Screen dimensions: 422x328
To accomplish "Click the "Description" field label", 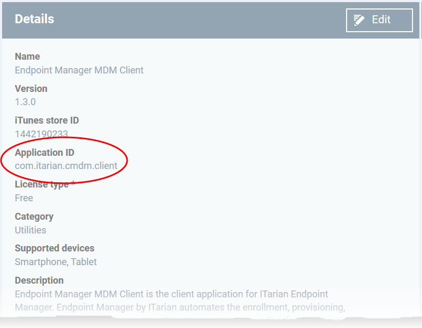I will [x=39, y=280].
